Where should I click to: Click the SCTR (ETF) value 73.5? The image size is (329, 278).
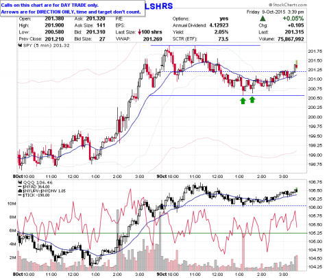click(223, 39)
